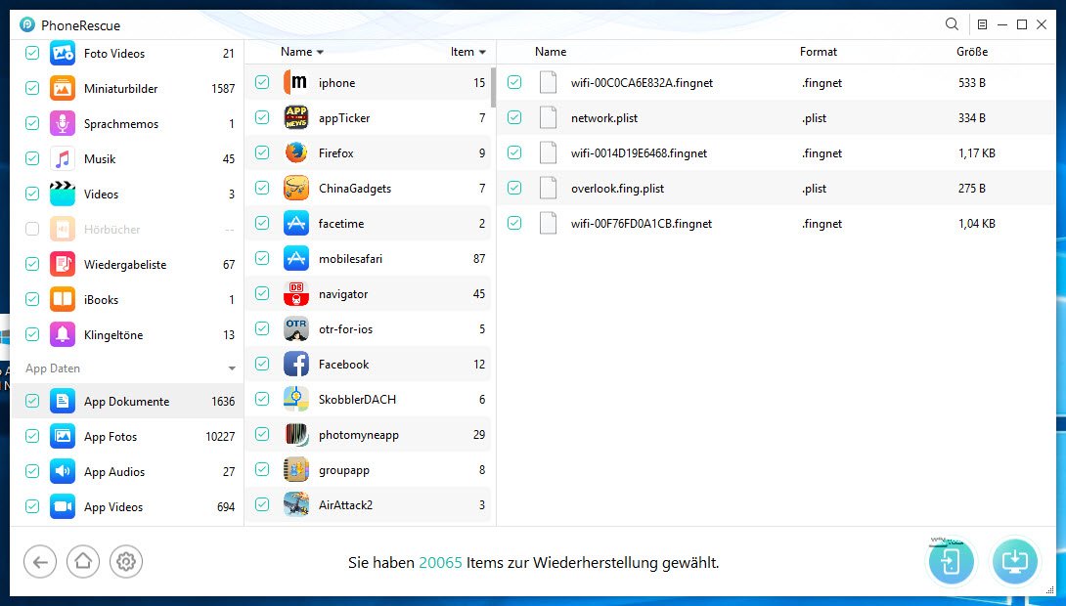Select the ChinaGadgets app icon

pyautogui.click(x=296, y=189)
